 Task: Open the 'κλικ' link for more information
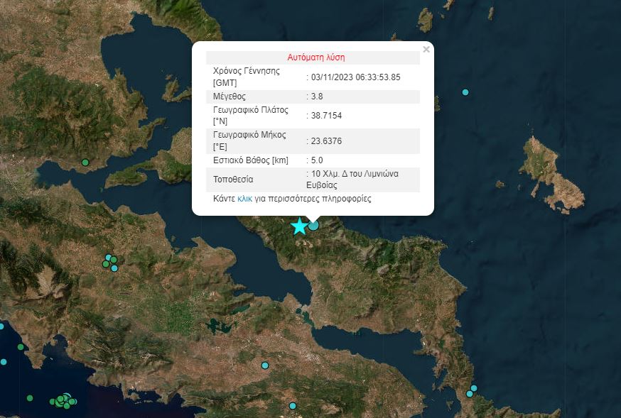[244, 199]
